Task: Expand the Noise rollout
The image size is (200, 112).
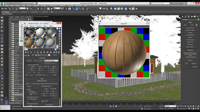Action: [42, 79]
